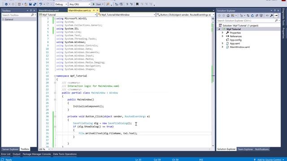The height and width of the screenshot is (161, 287).
Task: Click the Search Toolbox input field
Action: (16, 15)
